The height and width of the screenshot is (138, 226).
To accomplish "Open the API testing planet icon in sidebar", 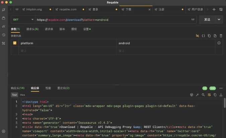I will 3,10.
